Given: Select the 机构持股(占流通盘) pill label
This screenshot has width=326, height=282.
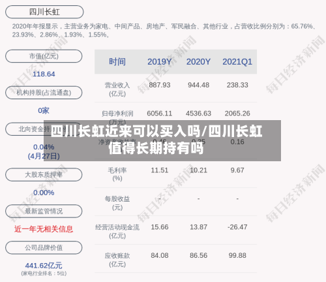Looking at the screenshot, I should point(44,93).
